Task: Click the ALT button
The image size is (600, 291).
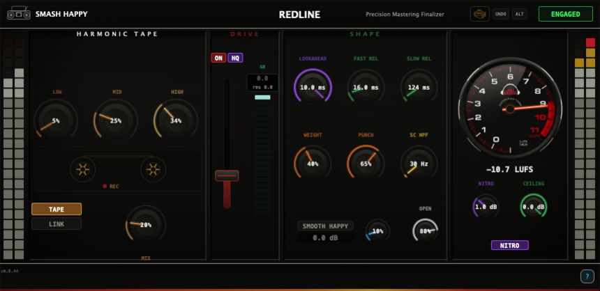Action: [x=520, y=14]
